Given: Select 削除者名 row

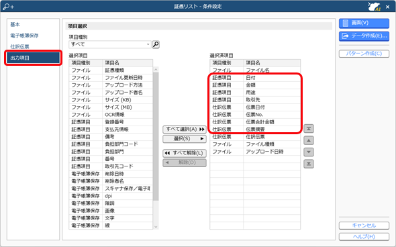Looking at the screenshot, I should (111, 181).
